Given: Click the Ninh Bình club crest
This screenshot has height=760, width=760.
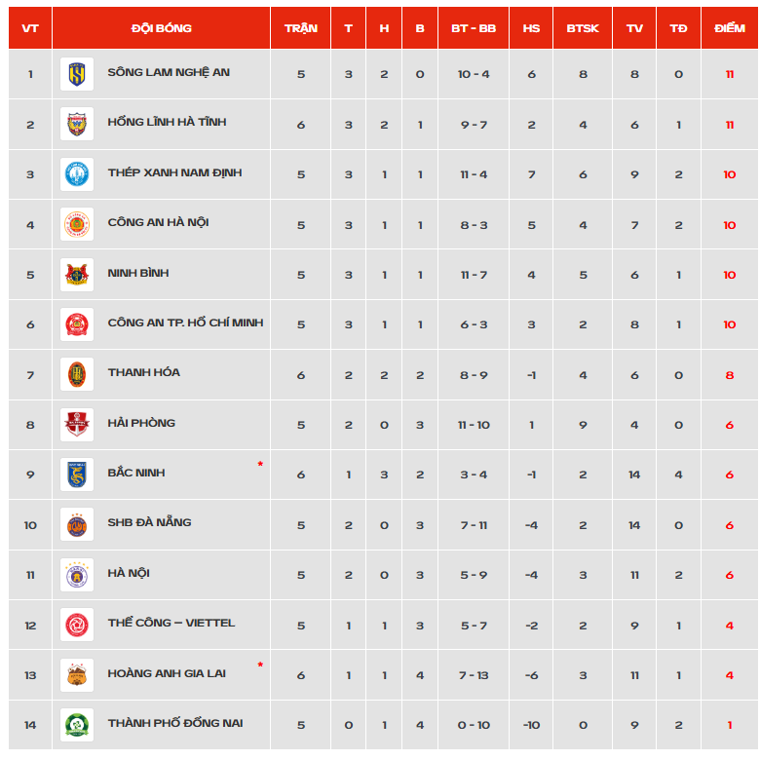Looking at the screenshot, I should coord(77,275).
